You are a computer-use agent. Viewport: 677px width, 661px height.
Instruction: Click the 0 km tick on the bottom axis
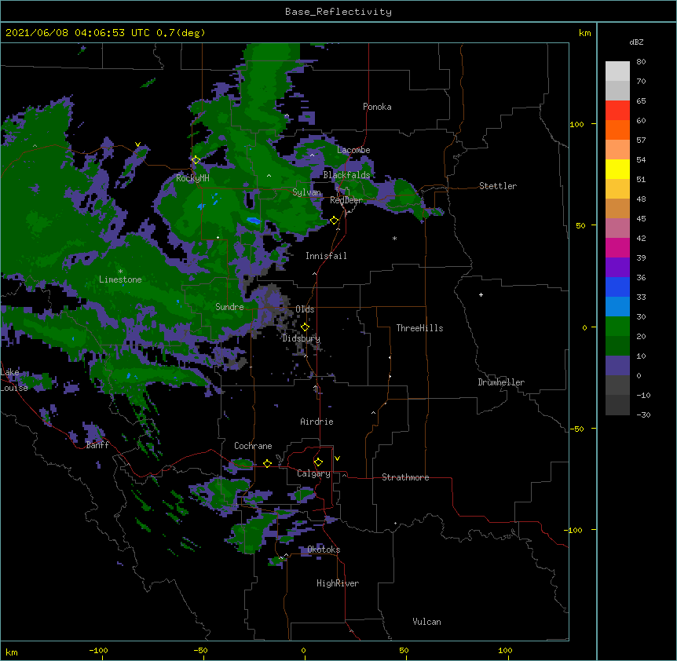pos(303,650)
